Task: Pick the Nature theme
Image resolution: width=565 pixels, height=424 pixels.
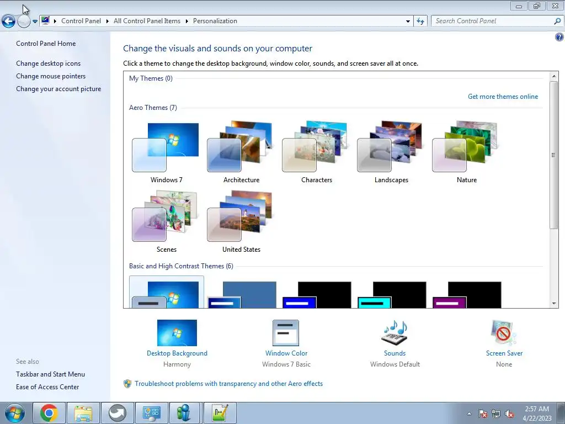Action: point(466,152)
